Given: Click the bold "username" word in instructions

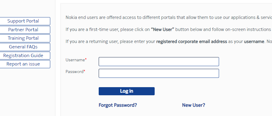Looking at the screenshot, I should coord(254,41).
